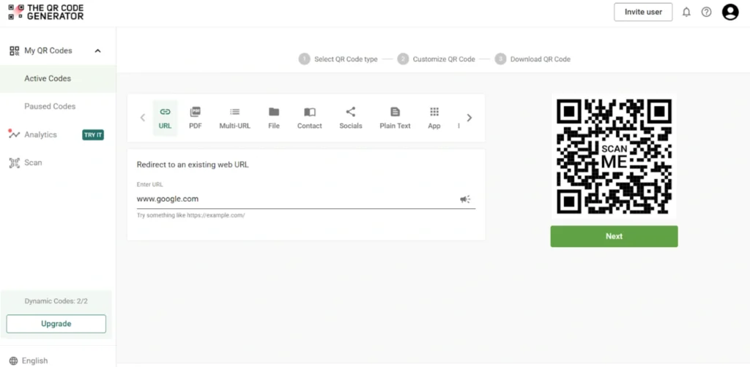The width and height of the screenshot is (750, 367).
Task: Open the Scan section
Action: coord(33,163)
